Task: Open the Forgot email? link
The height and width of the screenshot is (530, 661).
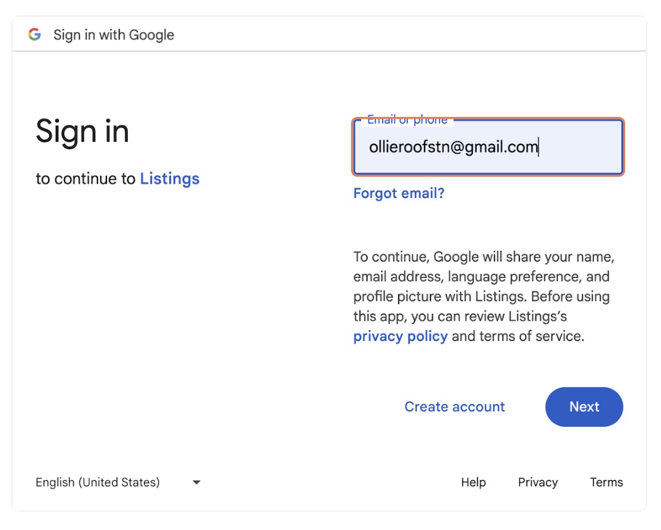Action: pos(399,193)
